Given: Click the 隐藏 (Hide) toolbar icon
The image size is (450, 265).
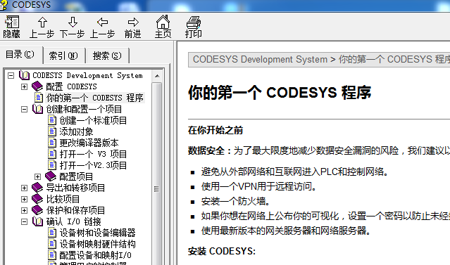Looking at the screenshot, I should [x=12, y=27].
